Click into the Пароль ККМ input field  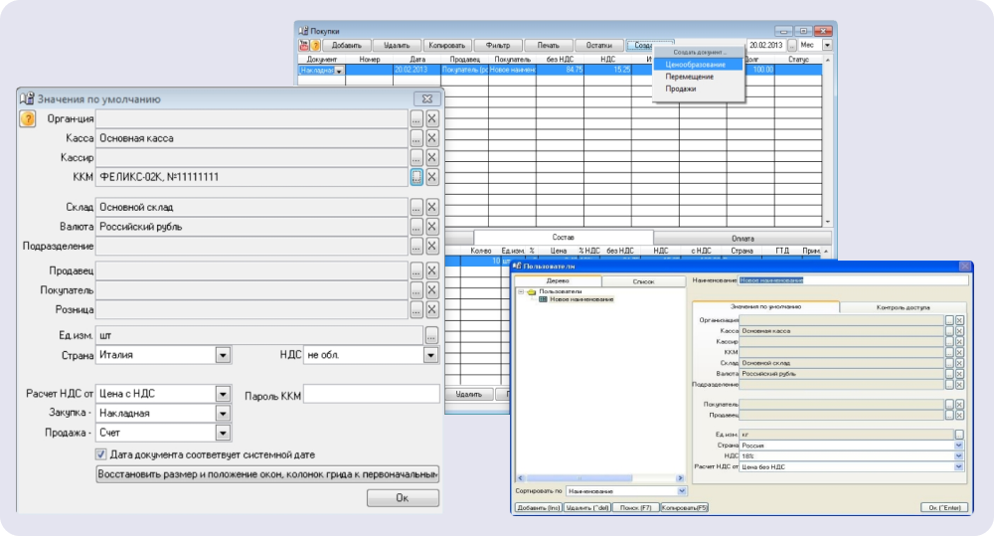click(x=371, y=396)
